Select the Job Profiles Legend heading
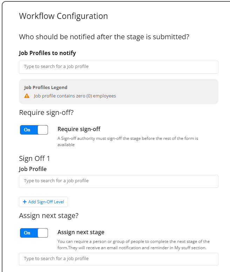This screenshot has width=230, height=272. pyautogui.click(x=46, y=87)
